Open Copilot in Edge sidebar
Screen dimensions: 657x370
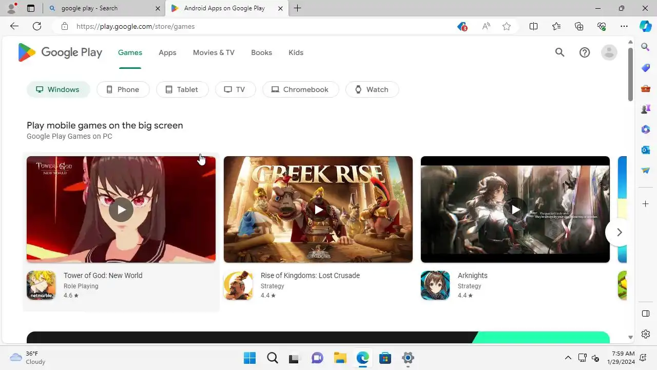tap(646, 26)
